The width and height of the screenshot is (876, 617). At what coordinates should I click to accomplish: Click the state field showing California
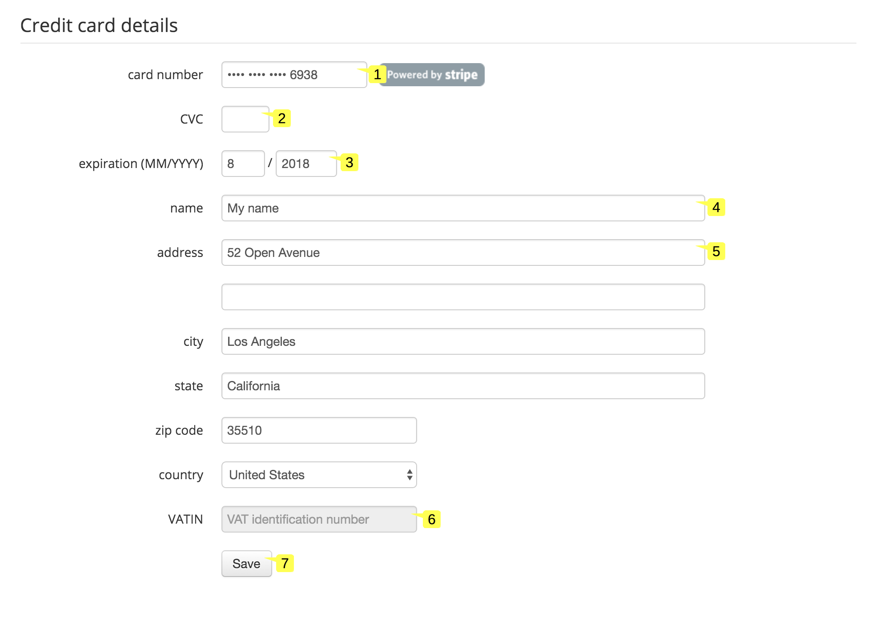[x=463, y=386]
